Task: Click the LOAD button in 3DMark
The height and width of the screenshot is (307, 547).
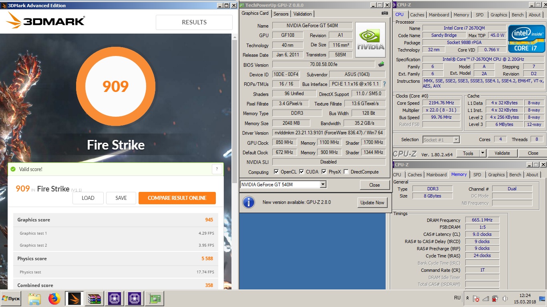Action: point(88,198)
